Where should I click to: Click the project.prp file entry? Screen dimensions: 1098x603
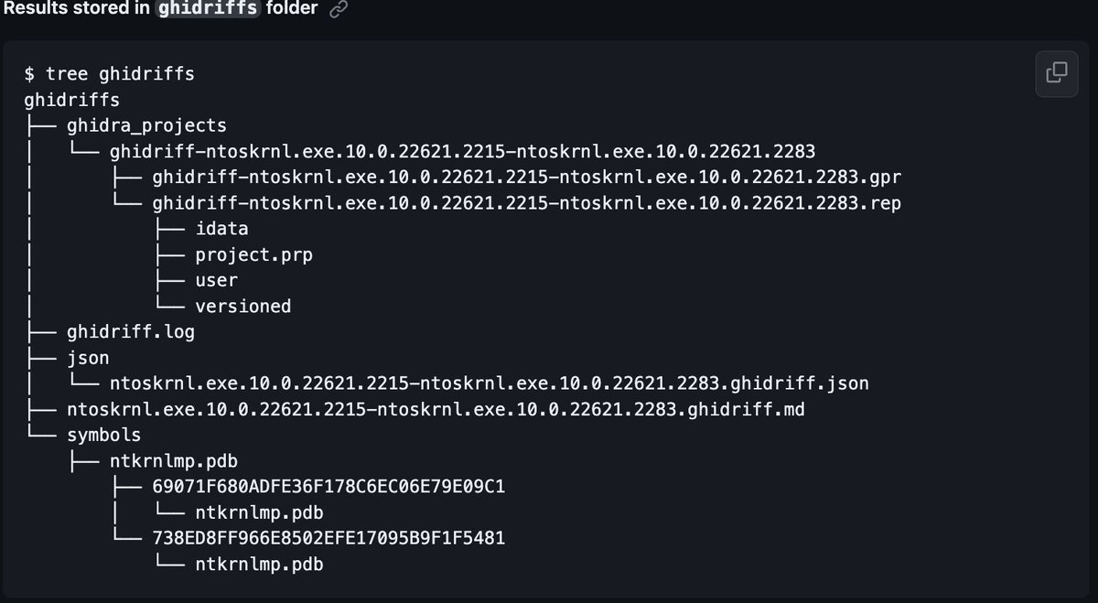click(253, 255)
